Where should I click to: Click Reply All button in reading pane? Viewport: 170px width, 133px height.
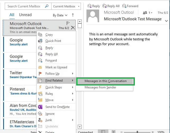pyautogui.click(x=111, y=6)
